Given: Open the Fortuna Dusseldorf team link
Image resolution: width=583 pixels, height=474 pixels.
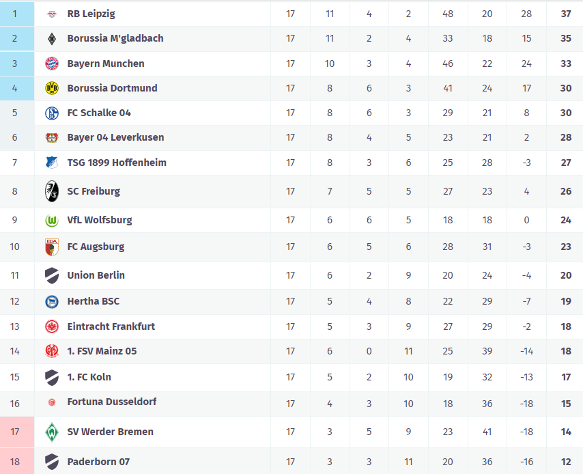Looking at the screenshot, I should 111,402.
